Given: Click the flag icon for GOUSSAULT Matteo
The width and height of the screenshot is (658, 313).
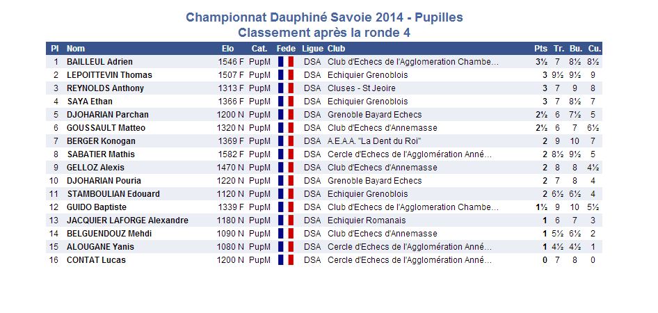Looking at the screenshot, I should coord(285,128).
